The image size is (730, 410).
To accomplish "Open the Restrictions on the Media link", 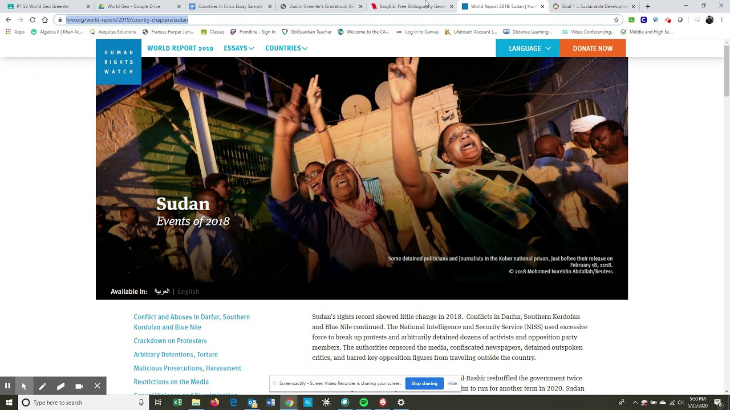I will point(171,382).
